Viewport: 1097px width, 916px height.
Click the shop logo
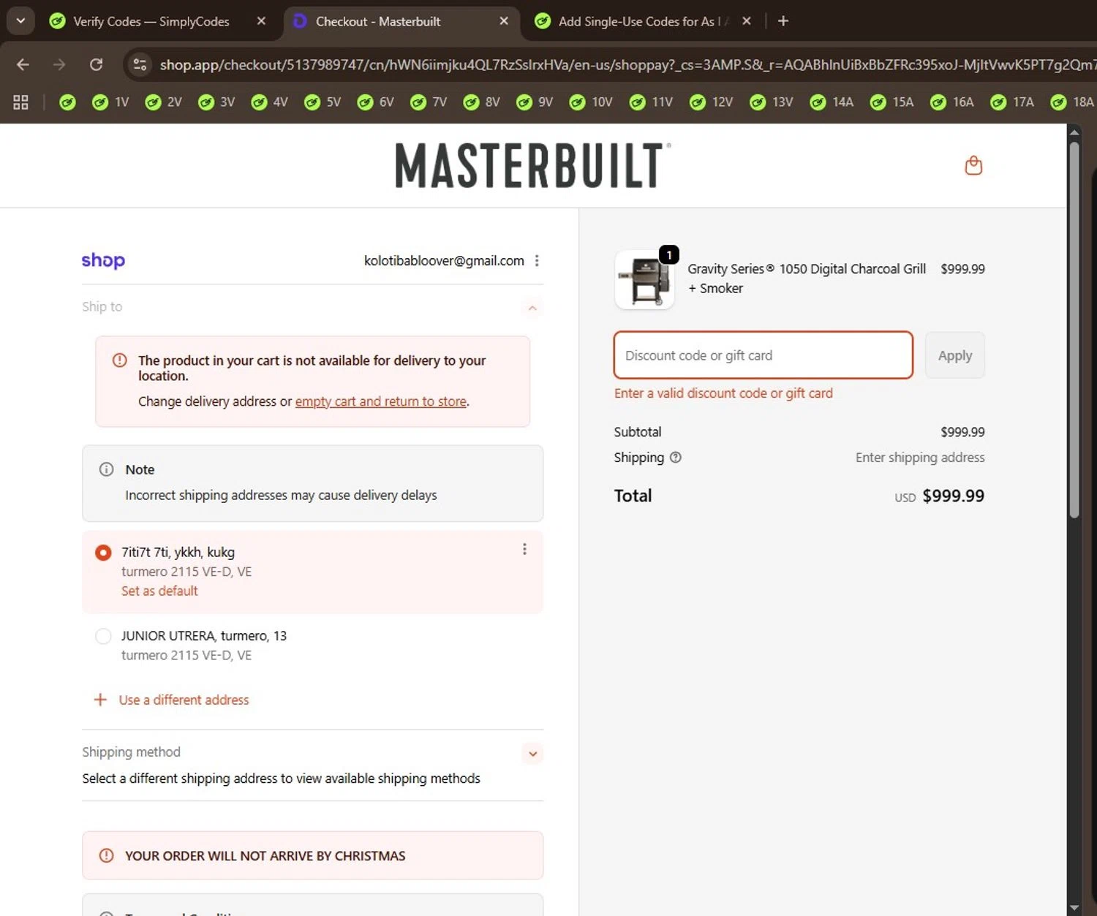coord(103,260)
